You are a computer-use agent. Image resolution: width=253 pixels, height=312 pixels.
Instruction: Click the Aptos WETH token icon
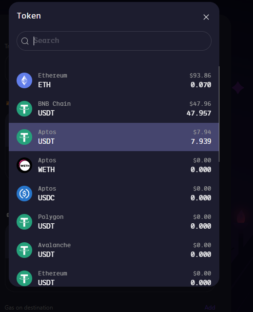[x=24, y=165]
